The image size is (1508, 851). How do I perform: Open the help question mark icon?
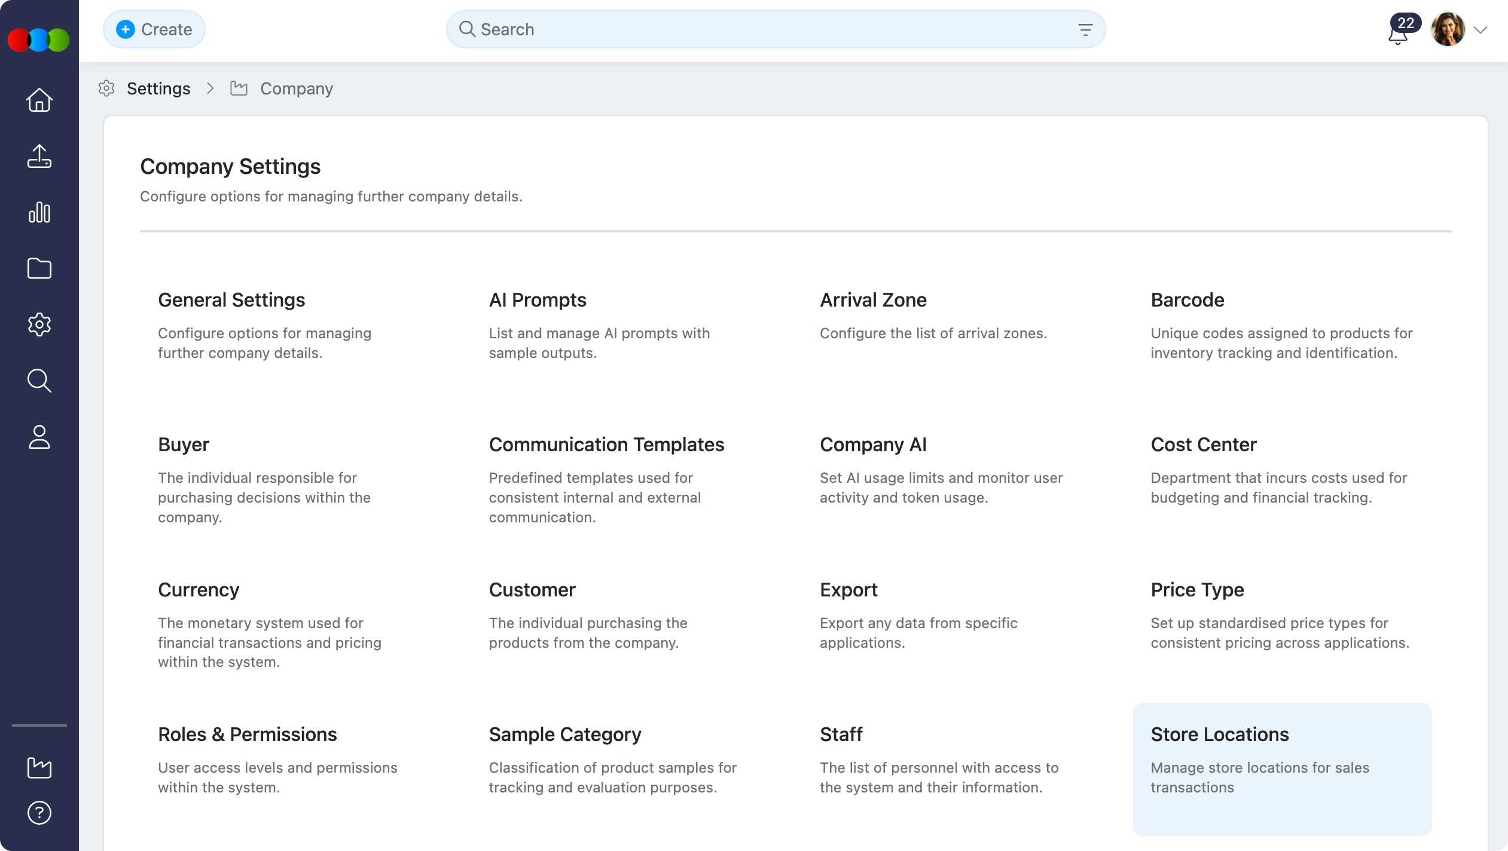pyautogui.click(x=39, y=813)
